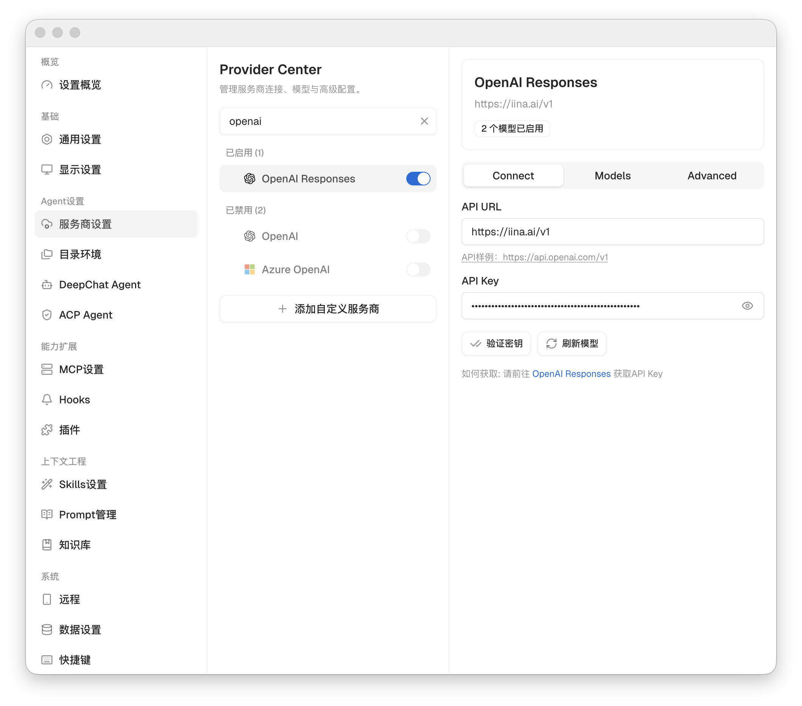The image size is (802, 706).
Task: Open the 插件 page
Action: pyautogui.click(x=116, y=430)
